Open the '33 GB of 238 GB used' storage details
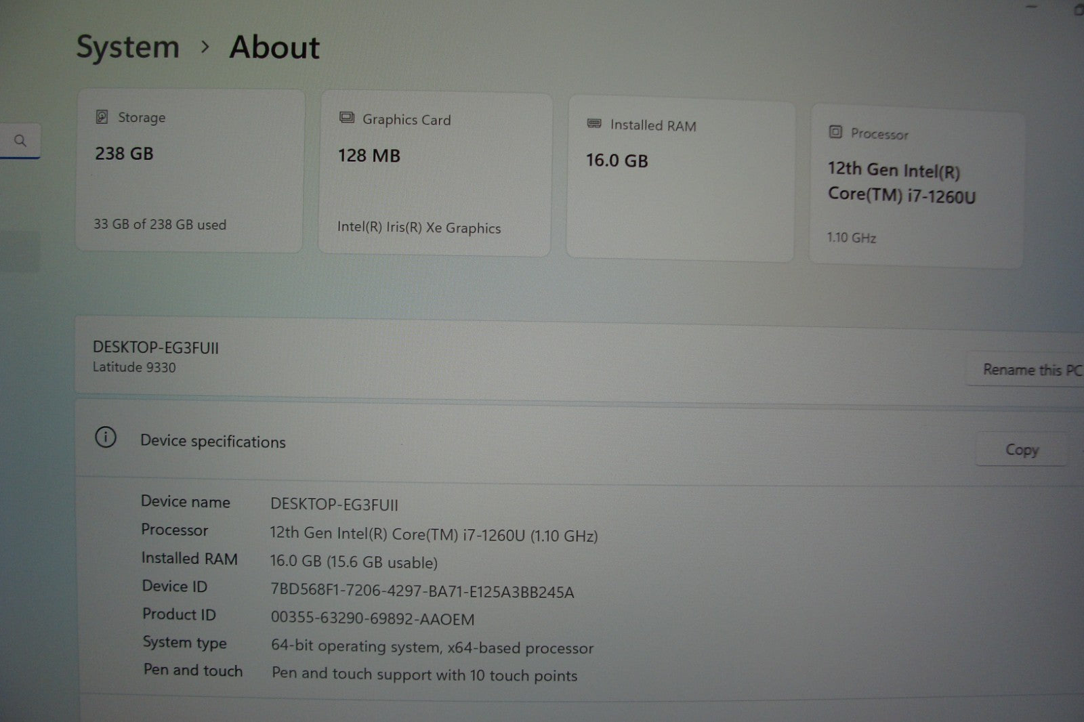 coord(160,224)
